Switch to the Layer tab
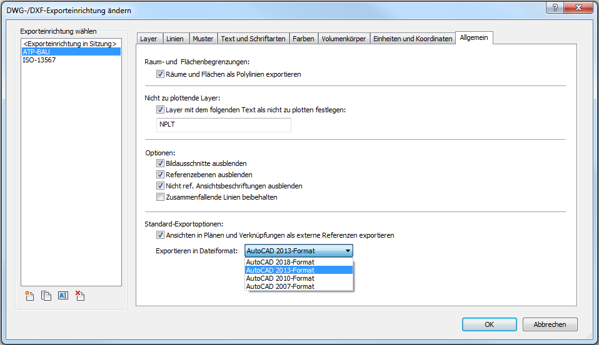This screenshot has height=345, width=599. pyautogui.click(x=149, y=39)
